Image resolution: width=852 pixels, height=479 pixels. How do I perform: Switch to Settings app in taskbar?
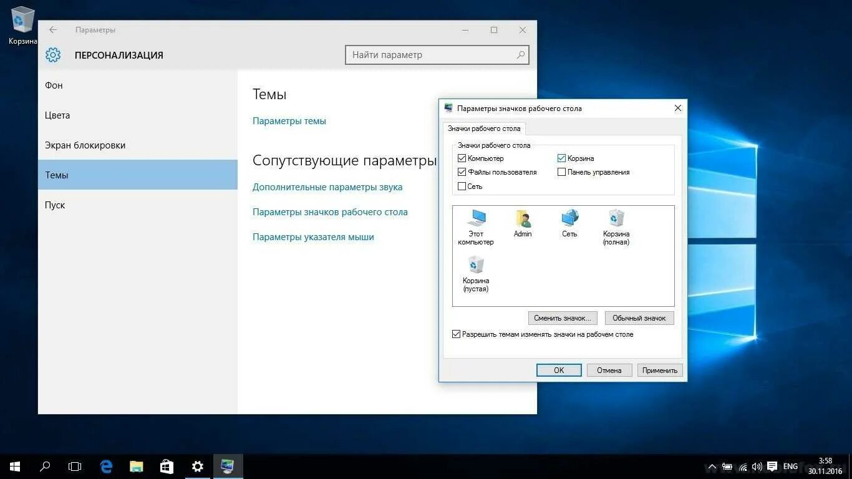(x=197, y=466)
